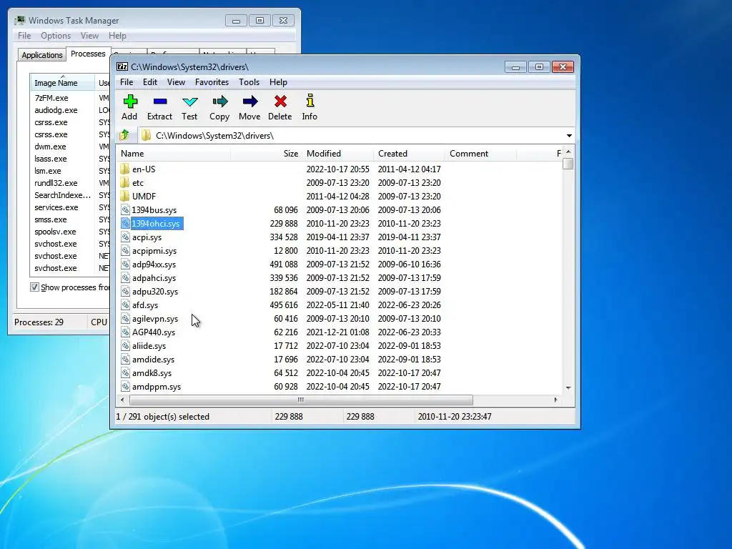Click the 7-Zip title bar logo icon
Image resolution: width=732 pixels, height=549 pixels.
122,66
